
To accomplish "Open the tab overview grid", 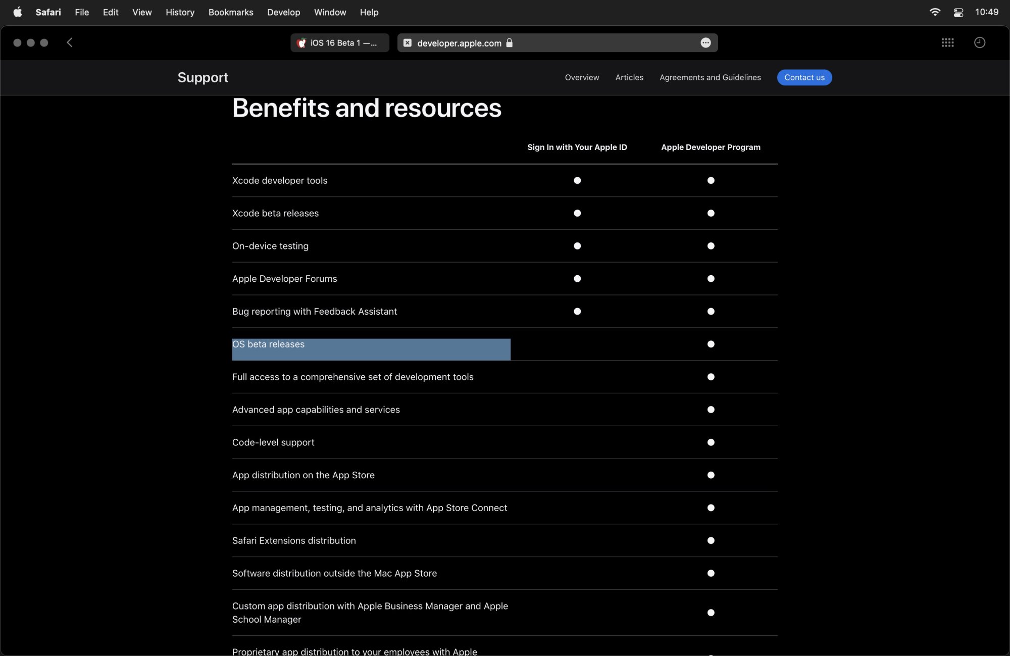I will [x=948, y=42].
